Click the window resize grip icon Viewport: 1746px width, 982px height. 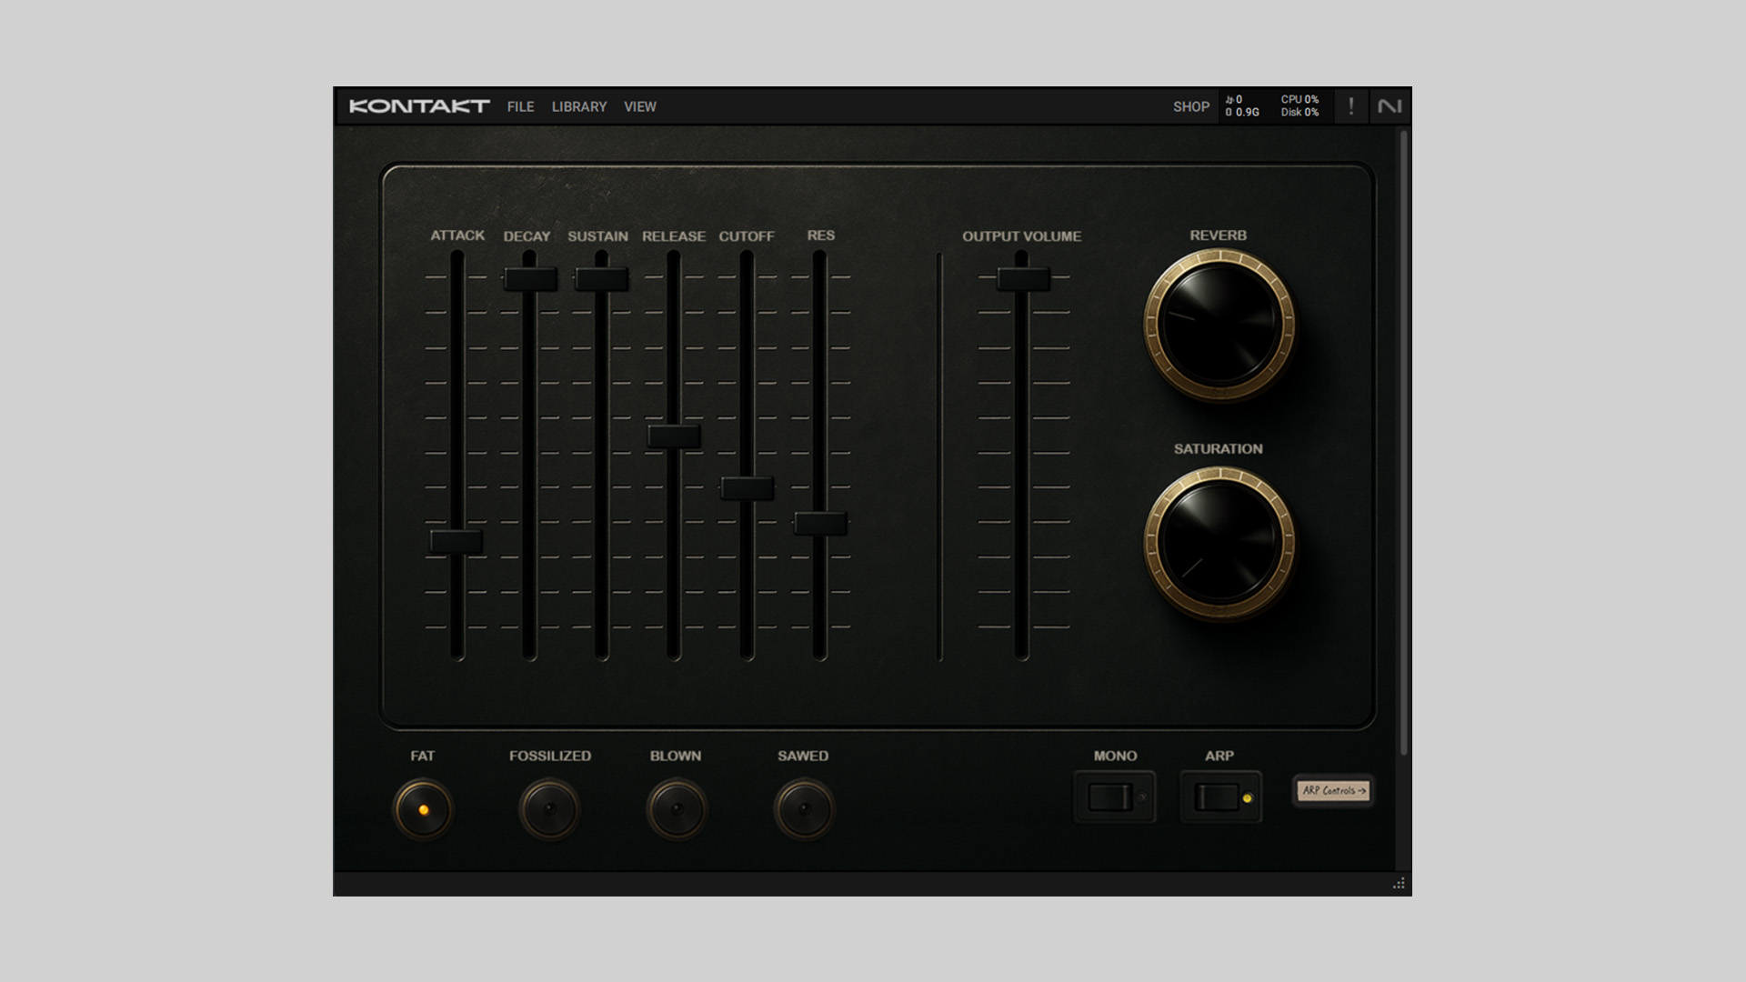click(1399, 884)
